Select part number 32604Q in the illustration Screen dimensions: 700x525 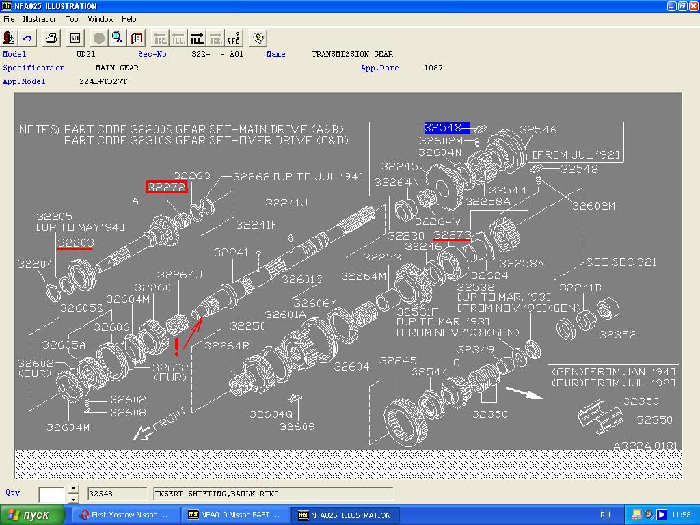point(271,414)
